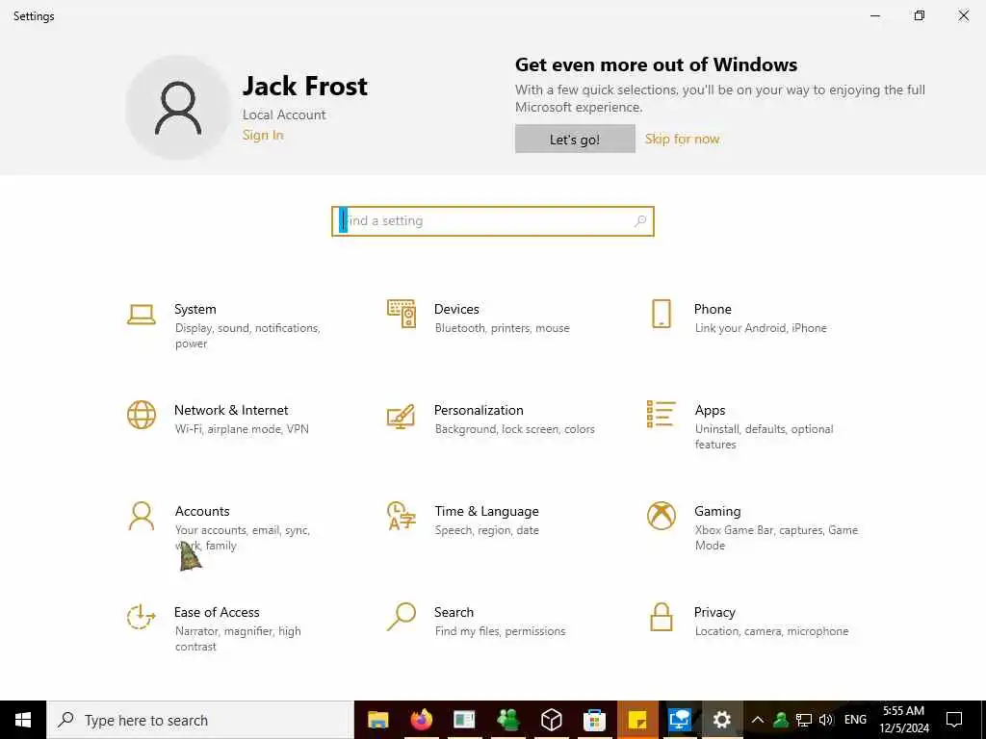Click "Speech, region, date" text
The height and width of the screenshot is (739, 986).
click(486, 530)
